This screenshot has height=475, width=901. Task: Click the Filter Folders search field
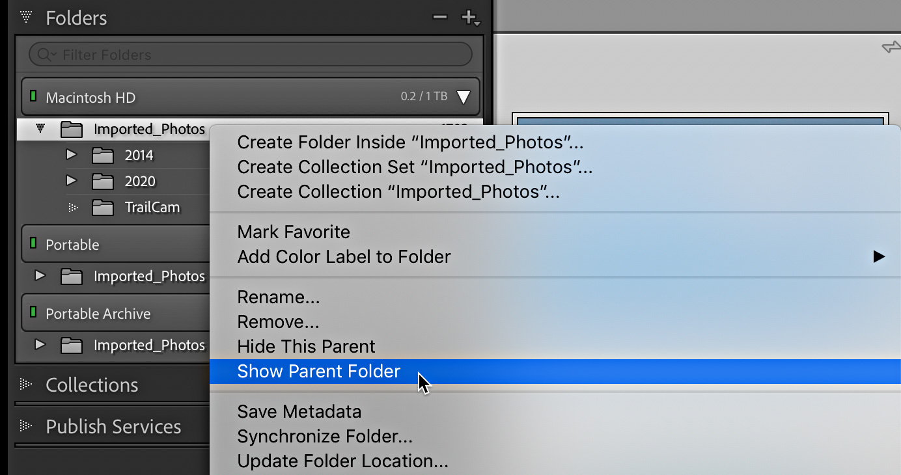pos(260,55)
